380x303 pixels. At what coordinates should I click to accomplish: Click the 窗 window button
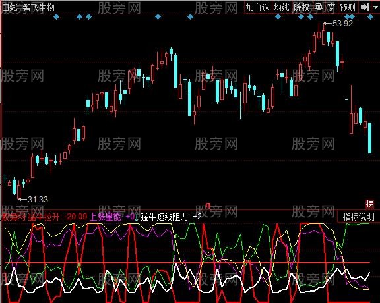click(x=331, y=7)
